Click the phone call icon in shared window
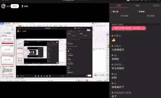Screen dimensions: 161x98 [x=21, y=76]
